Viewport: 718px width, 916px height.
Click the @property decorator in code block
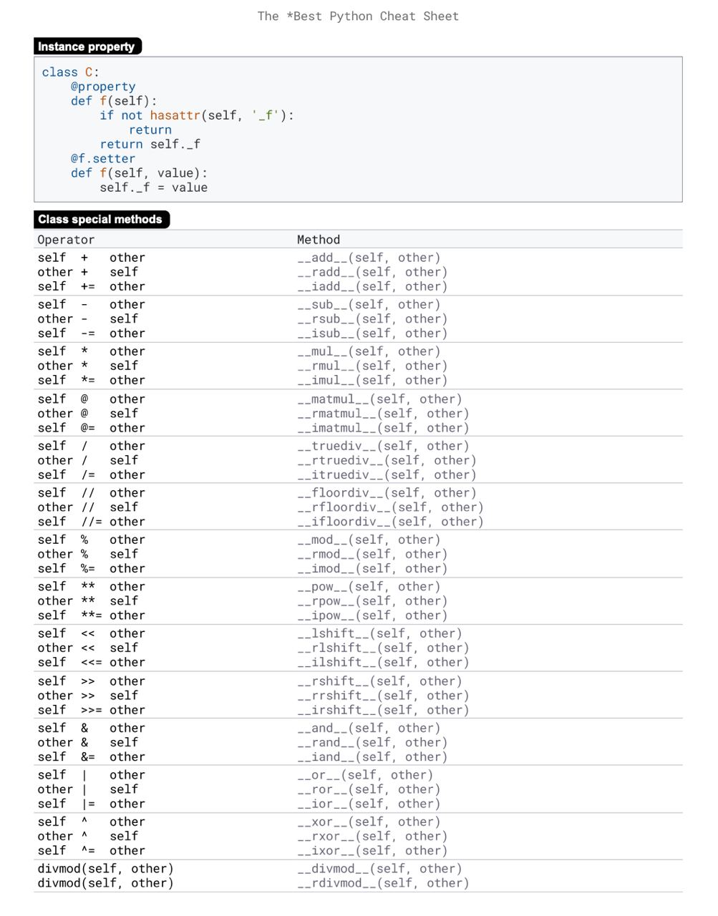pyautogui.click(x=103, y=87)
